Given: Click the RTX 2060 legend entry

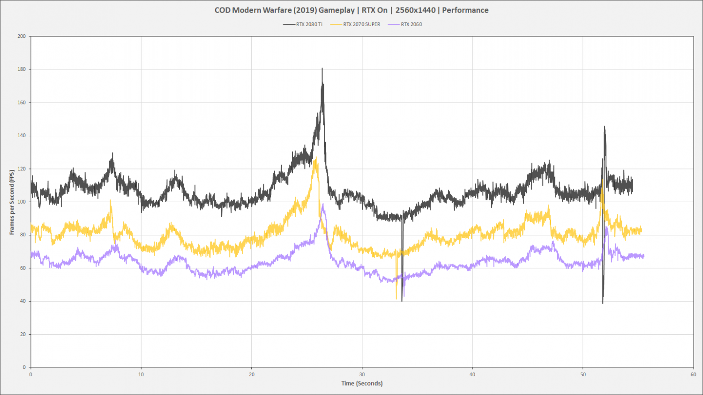Looking at the screenshot, I should point(405,24).
